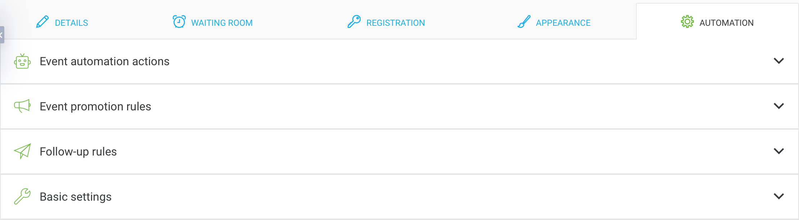Switch to the WAITING ROOM tab label

[x=222, y=23]
